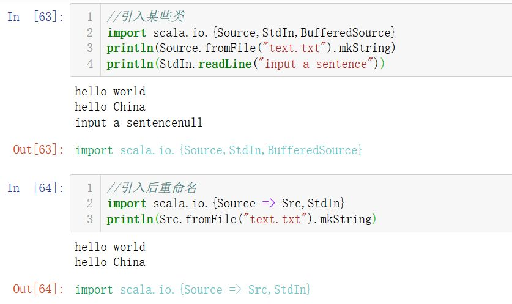Click line number 4 in cell 63 gutter
The image size is (512, 304).
click(90, 64)
